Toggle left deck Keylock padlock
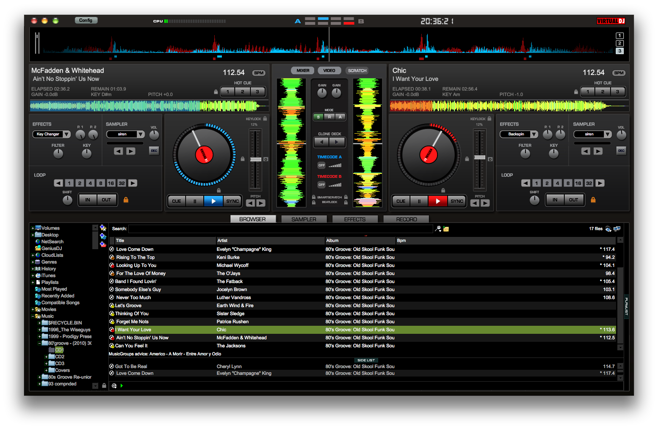This screenshot has width=658, height=429. click(265, 119)
